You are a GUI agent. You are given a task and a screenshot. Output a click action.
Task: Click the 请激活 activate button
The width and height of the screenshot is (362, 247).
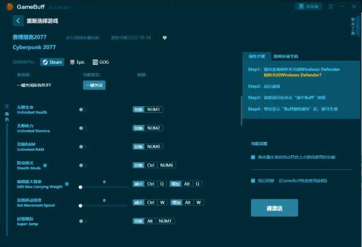[x=274, y=208]
